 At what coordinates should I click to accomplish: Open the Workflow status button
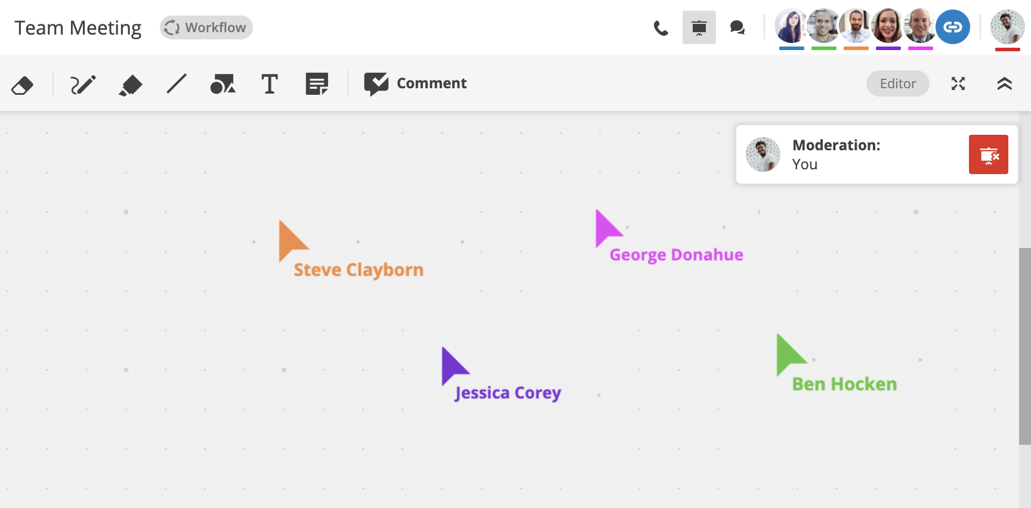point(206,27)
